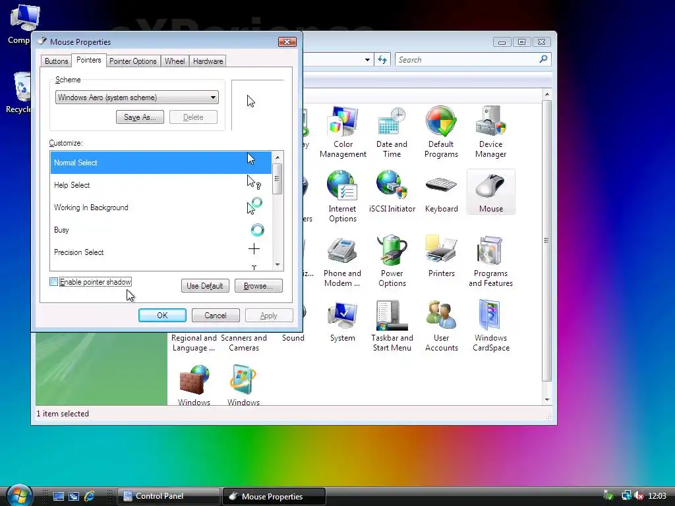
Task: Click the Save As... button
Action: pyautogui.click(x=140, y=117)
